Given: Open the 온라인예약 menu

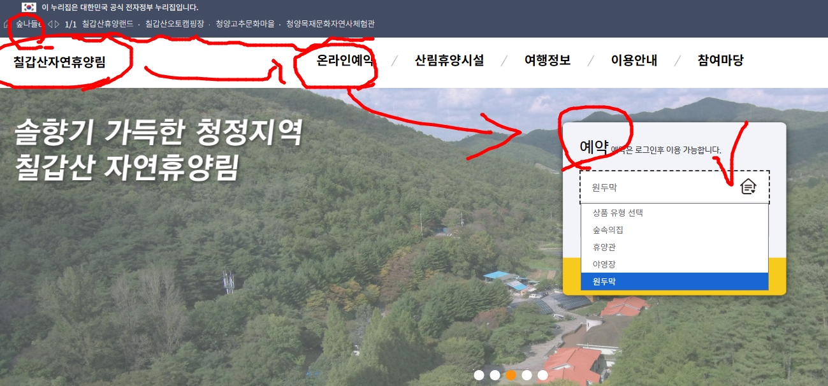Looking at the screenshot, I should tap(346, 61).
